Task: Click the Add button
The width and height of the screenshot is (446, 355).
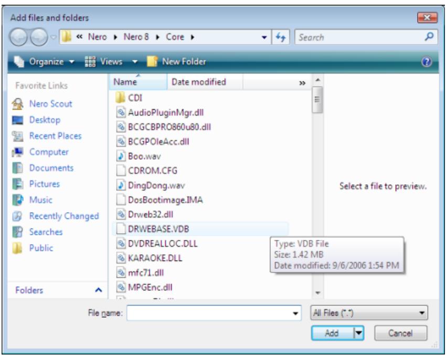Action: tap(333, 333)
